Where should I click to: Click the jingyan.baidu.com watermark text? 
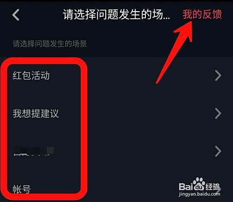coord(199,194)
